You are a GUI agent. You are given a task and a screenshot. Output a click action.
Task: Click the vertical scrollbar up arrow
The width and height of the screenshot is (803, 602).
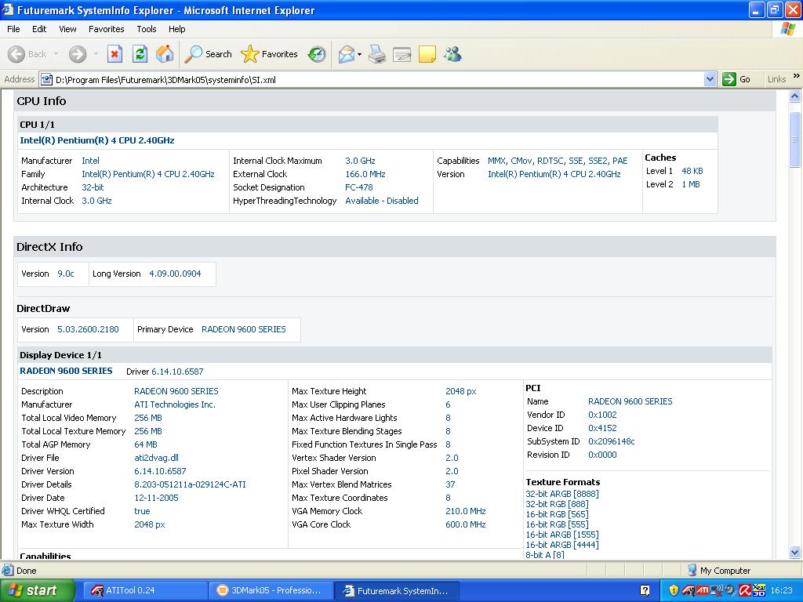795,96
